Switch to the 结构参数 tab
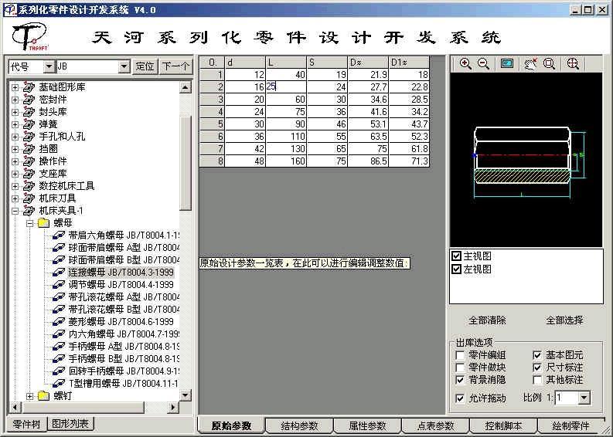613x437 pixels. point(299,426)
